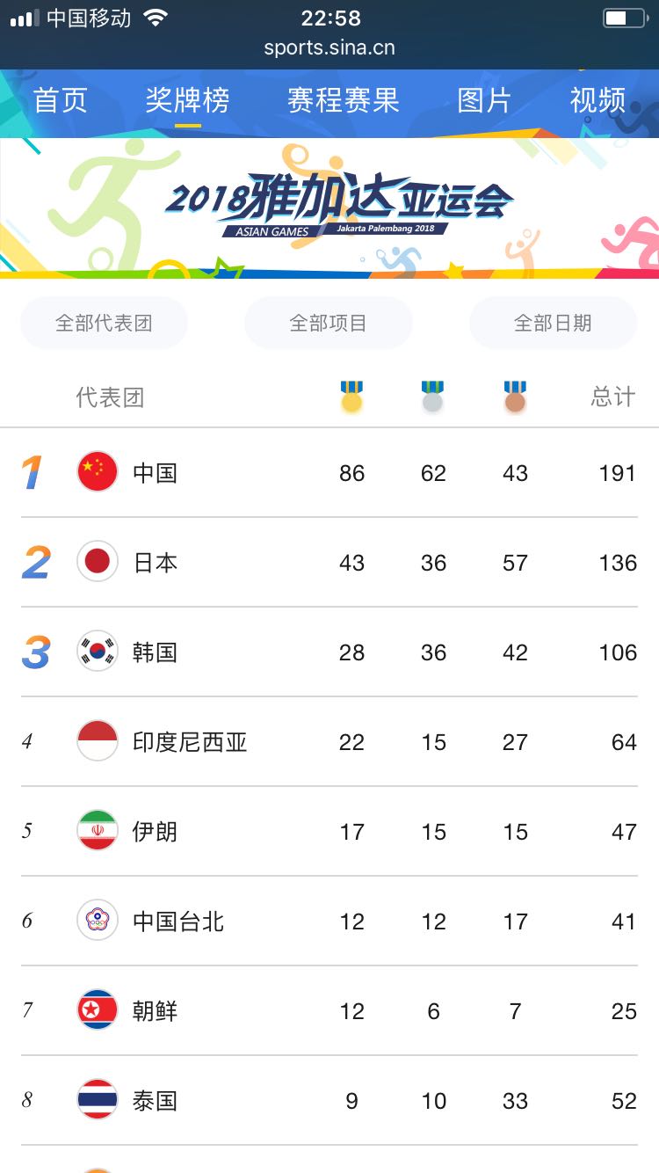This screenshot has height=1173, width=659.
Task: Open the 全部日期 filter dropdown
Action: point(553,323)
